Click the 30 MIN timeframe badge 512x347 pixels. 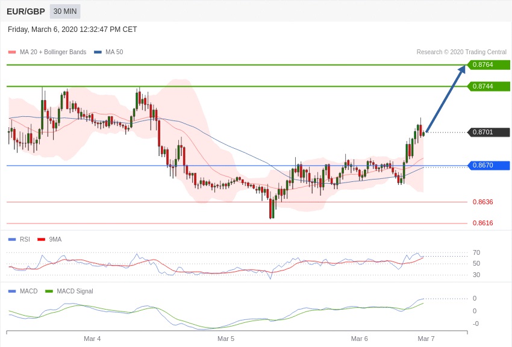coord(65,11)
